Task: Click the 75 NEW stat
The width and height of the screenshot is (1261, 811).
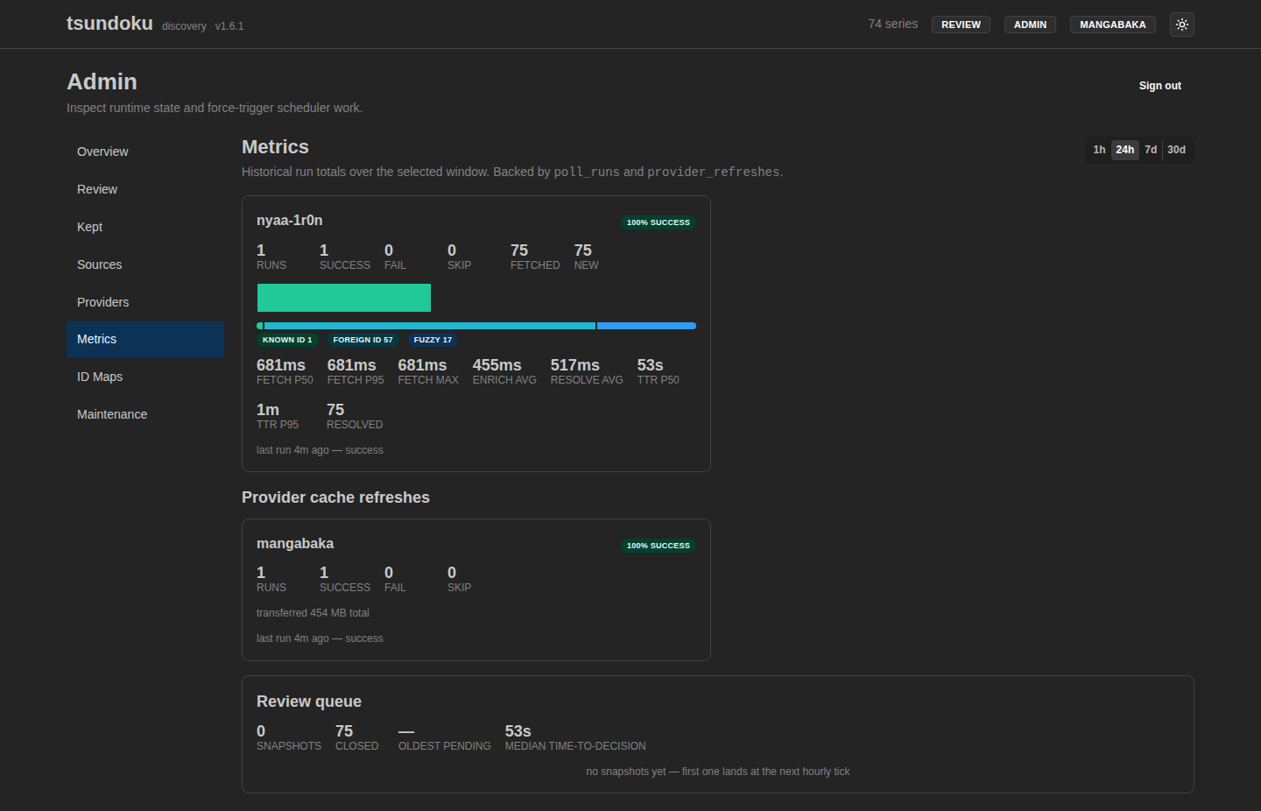Action: point(587,257)
